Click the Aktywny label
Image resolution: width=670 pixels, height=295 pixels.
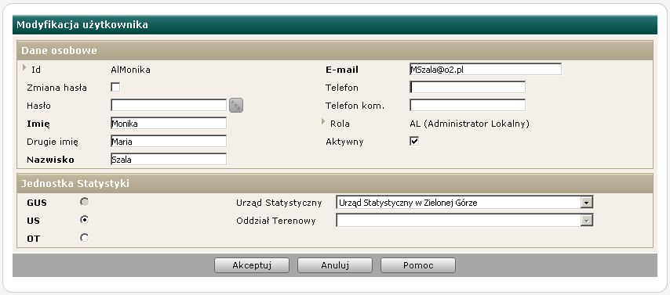[x=344, y=142]
